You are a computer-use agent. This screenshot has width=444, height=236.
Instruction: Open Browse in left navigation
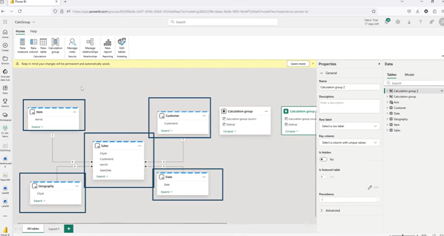click(5, 60)
